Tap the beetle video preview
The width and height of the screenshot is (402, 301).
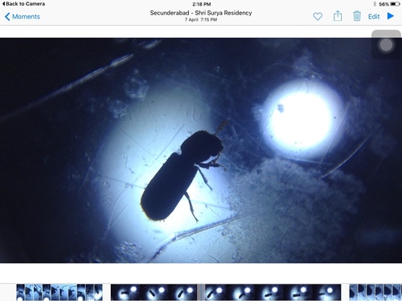click(201, 150)
